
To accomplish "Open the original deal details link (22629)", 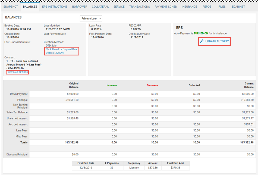I will click(62, 51).
